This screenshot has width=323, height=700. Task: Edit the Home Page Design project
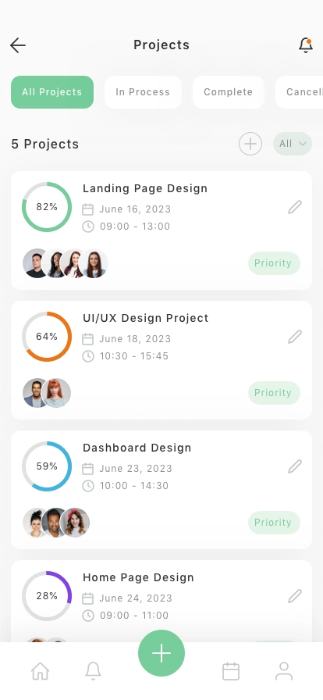(295, 596)
